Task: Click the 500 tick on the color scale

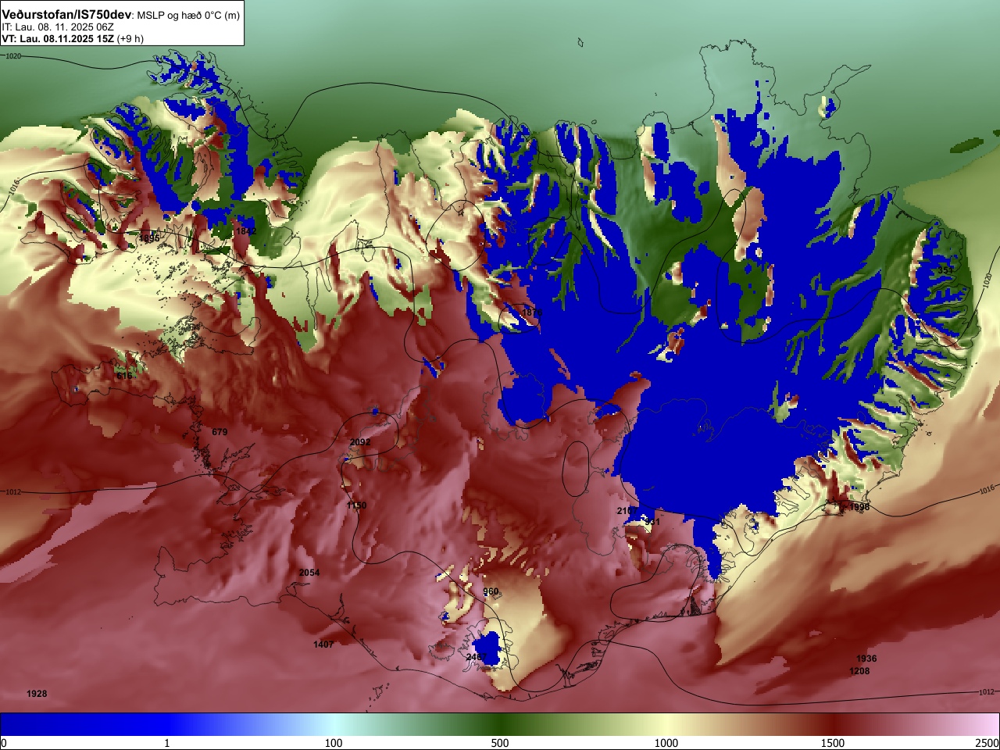Action: pyautogui.click(x=500, y=743)
